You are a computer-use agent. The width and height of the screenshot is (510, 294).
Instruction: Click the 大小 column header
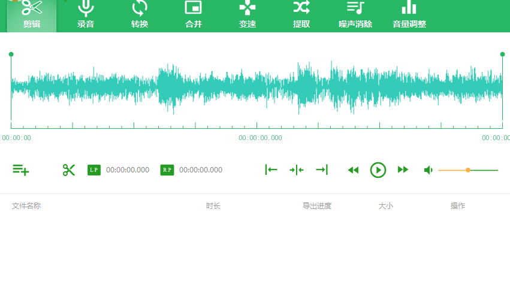coord(386,205)
